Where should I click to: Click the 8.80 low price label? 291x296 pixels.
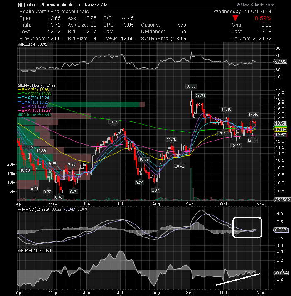(156, 191)
